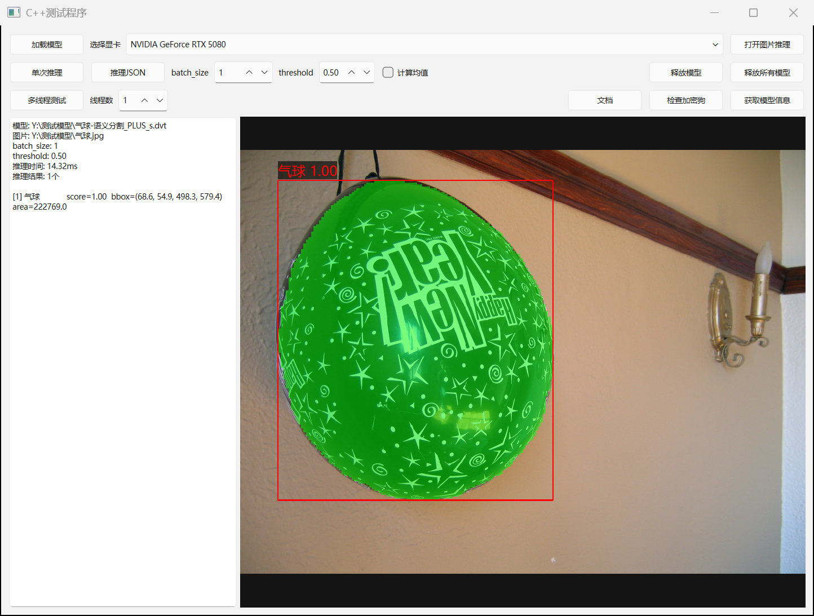Click 释放所有模型 to release all models
Viewport: 814px width, 616px height.
(767, 73)
